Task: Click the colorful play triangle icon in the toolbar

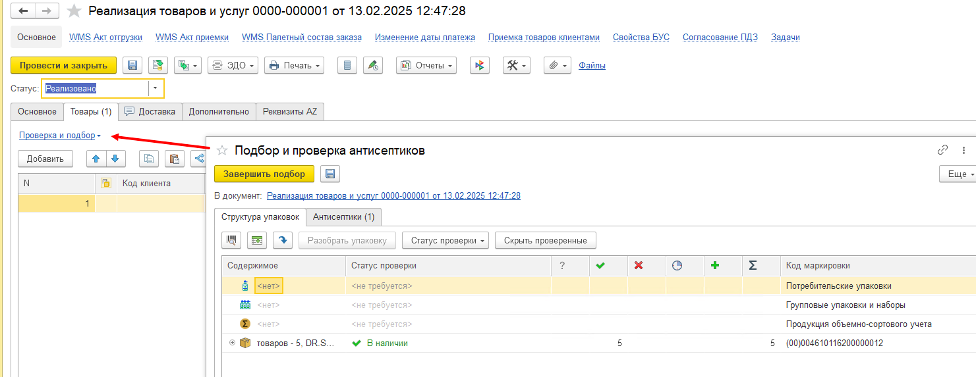Action: point(480,65)
